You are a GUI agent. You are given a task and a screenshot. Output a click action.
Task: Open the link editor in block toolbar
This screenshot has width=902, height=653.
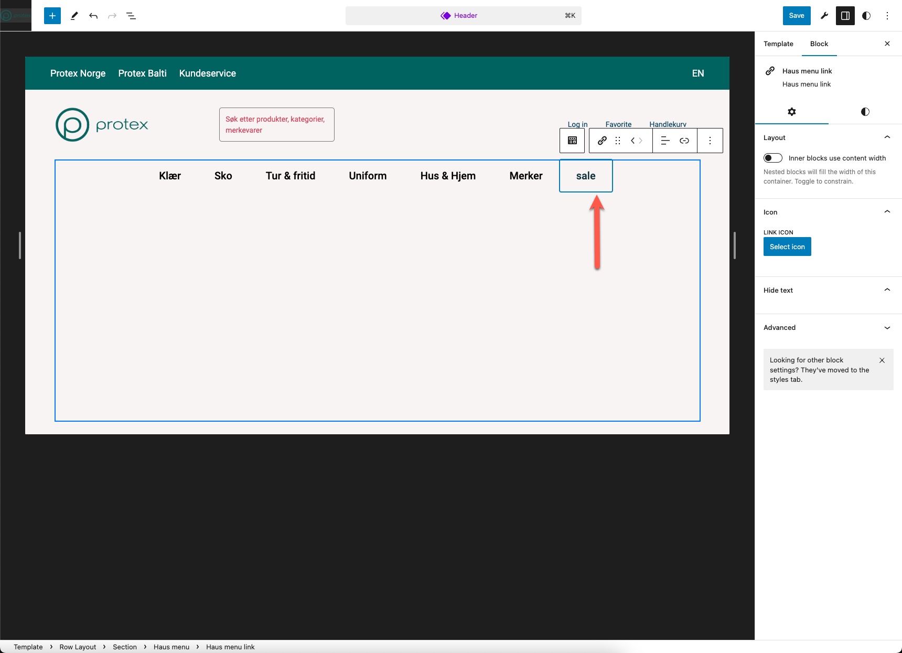coord(684,141)
